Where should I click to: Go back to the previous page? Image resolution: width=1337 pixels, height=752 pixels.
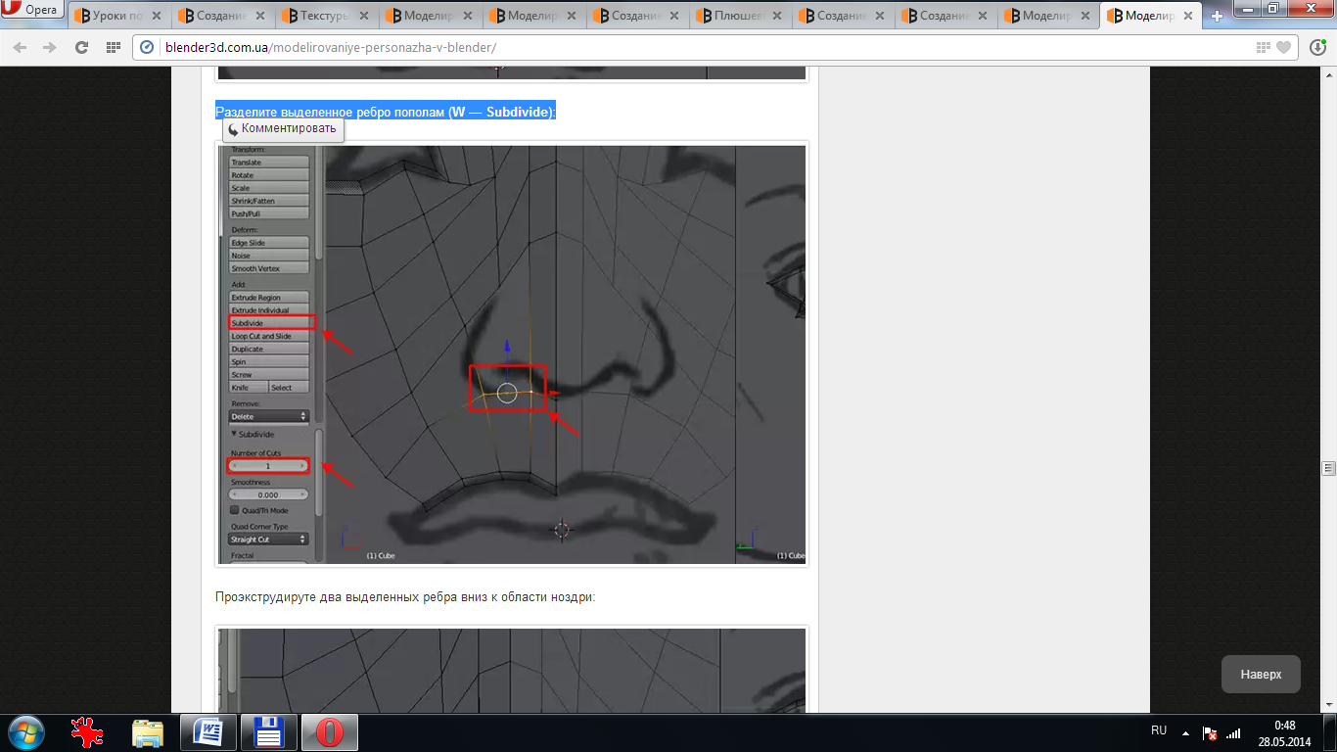(x=22, y=47)
